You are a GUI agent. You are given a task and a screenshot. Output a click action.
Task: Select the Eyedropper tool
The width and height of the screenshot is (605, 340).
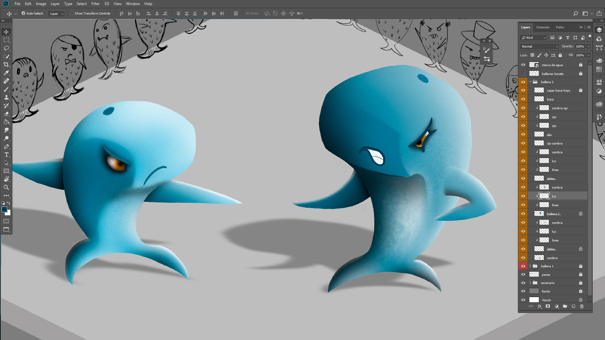pos(6,73)
